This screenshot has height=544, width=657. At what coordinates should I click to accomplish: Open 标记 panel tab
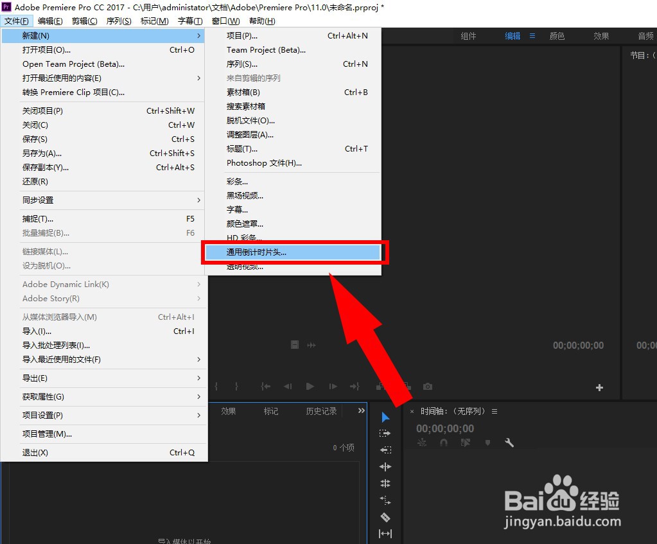click(x=270, y=411)
